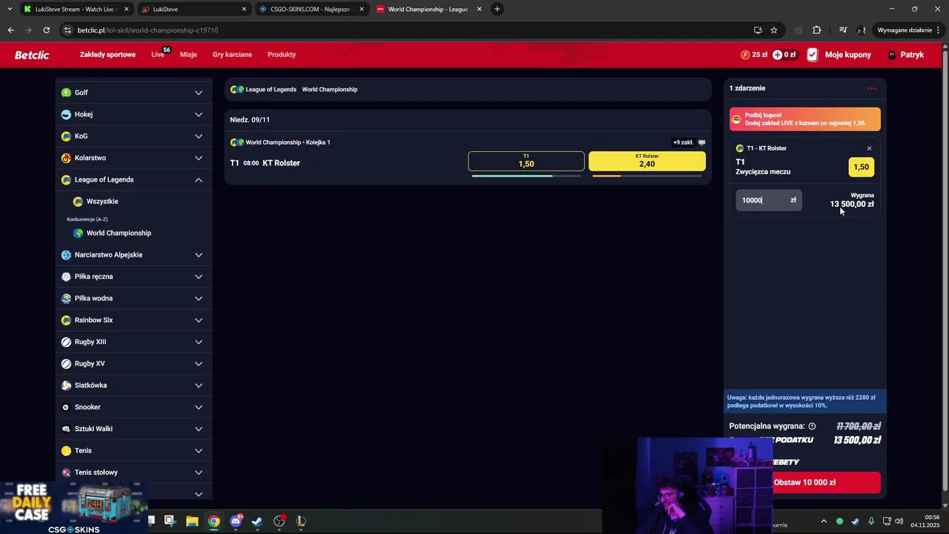The height and width of the screenshot is (534, 949).
Task: Click the Free Daily Case ad overlay
Action: point(74,507)
